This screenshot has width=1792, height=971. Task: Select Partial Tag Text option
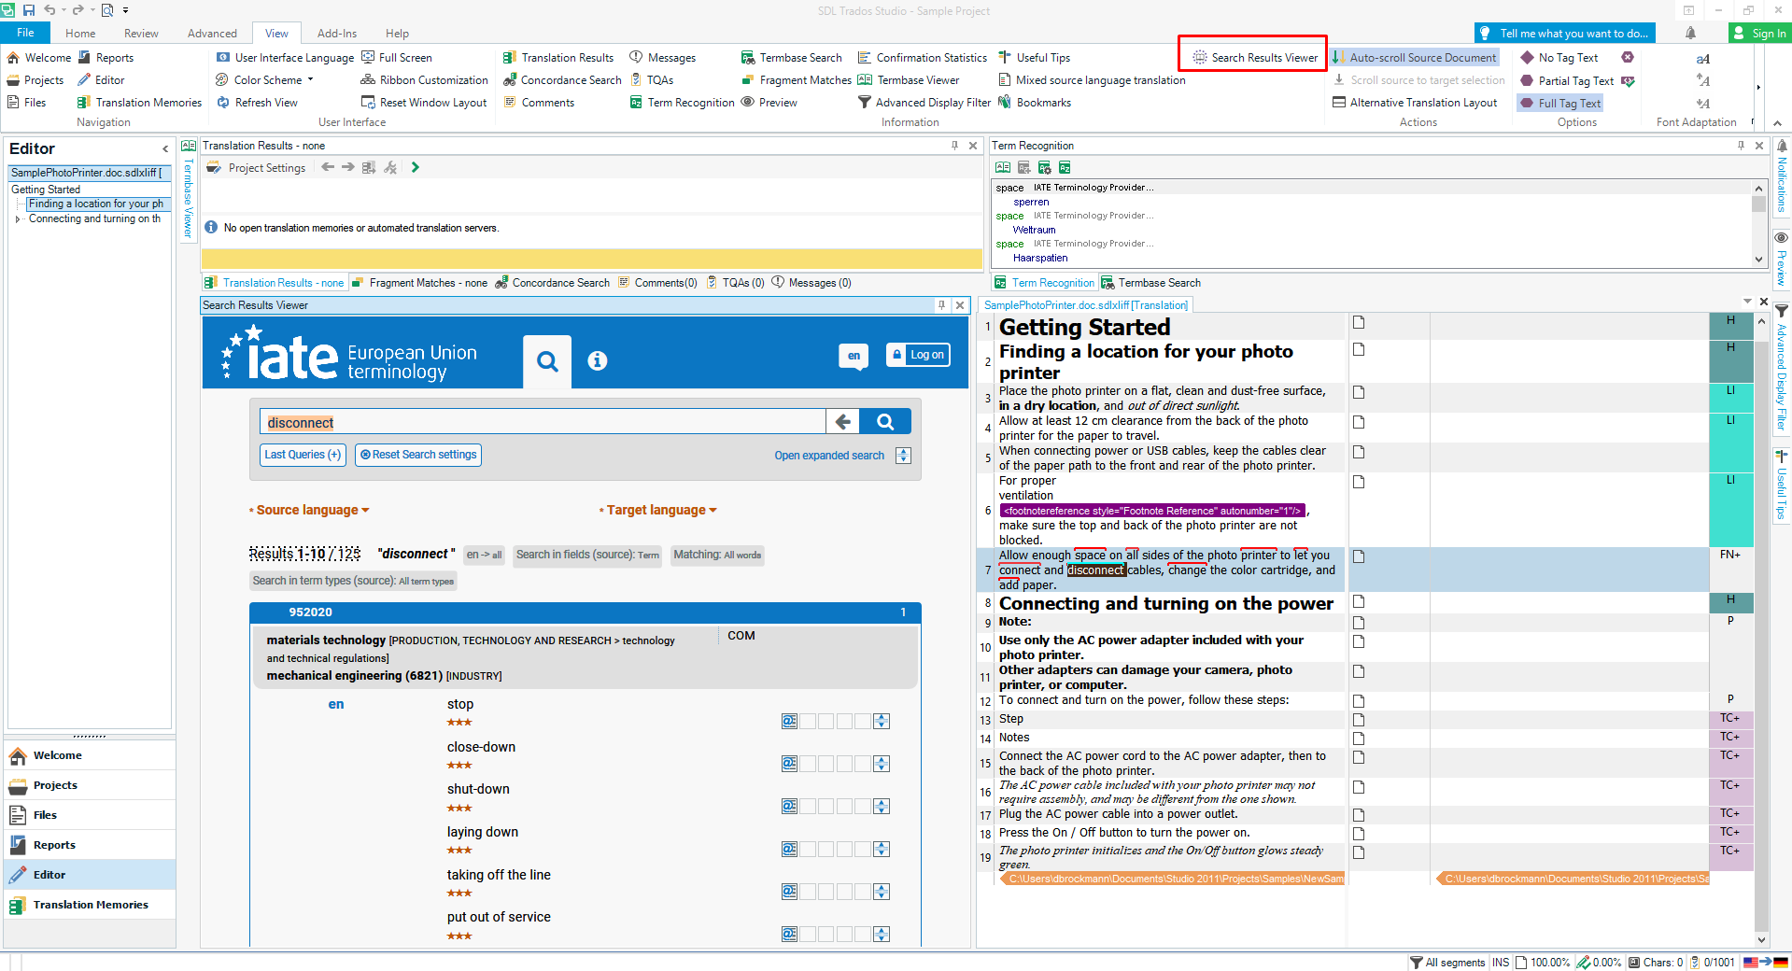(x=1566, y=81)
